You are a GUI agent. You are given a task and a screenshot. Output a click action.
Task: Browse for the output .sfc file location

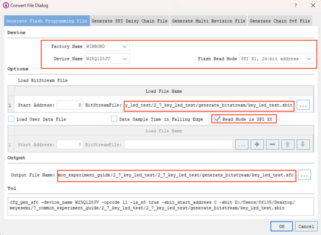[304, 175]
